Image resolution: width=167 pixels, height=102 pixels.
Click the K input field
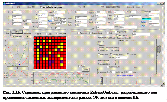tap(17, 12)
